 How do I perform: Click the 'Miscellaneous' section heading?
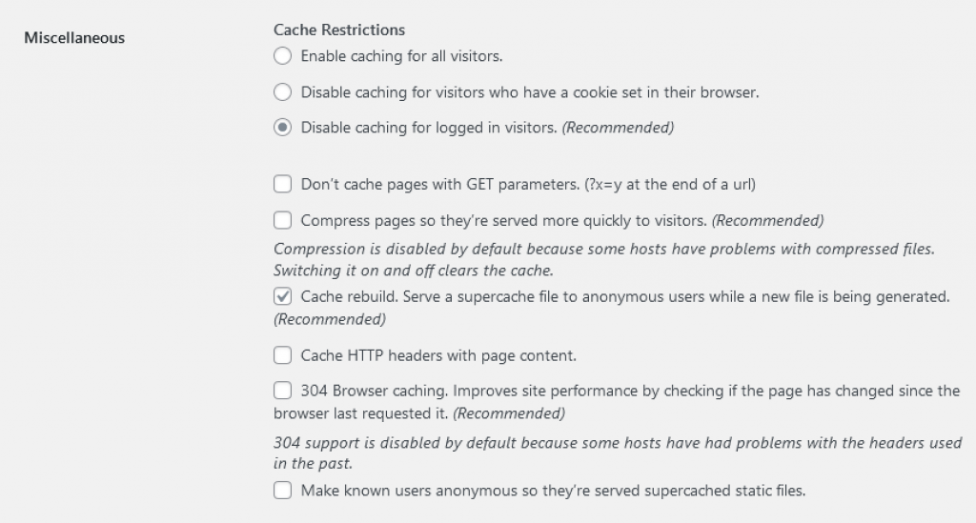pos(74,38)
